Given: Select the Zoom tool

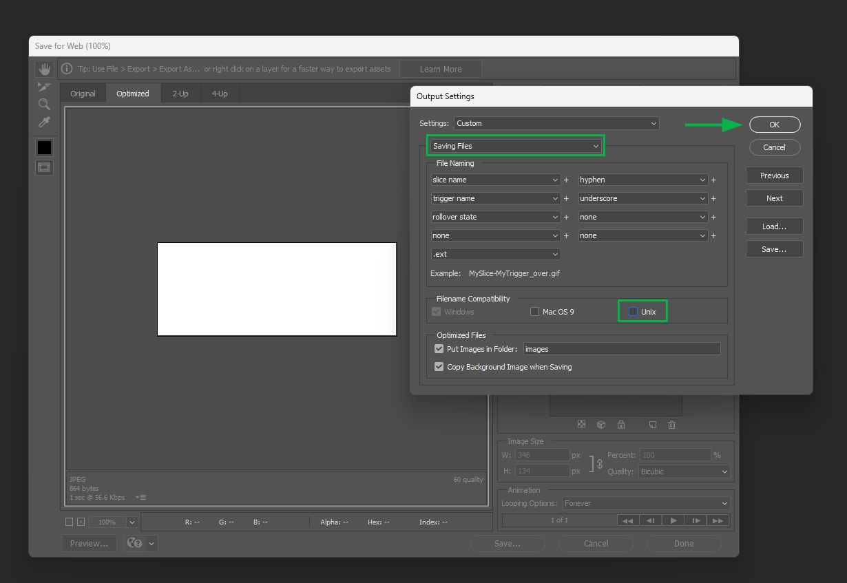Looking at the screenshot, I should pos(44,105).
